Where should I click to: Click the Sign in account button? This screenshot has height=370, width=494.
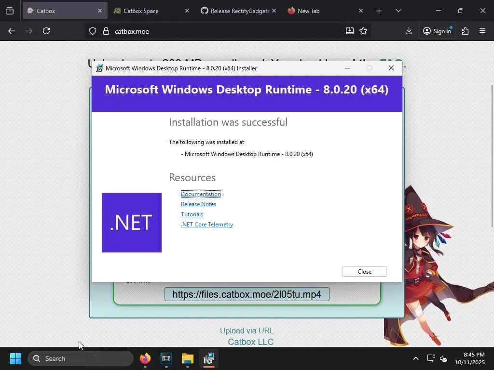coord(437,31)
